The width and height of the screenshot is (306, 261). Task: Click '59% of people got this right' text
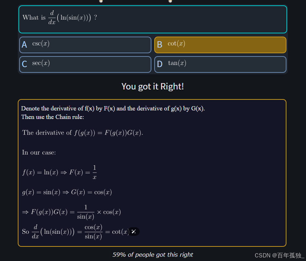click(x=152, y=255)
